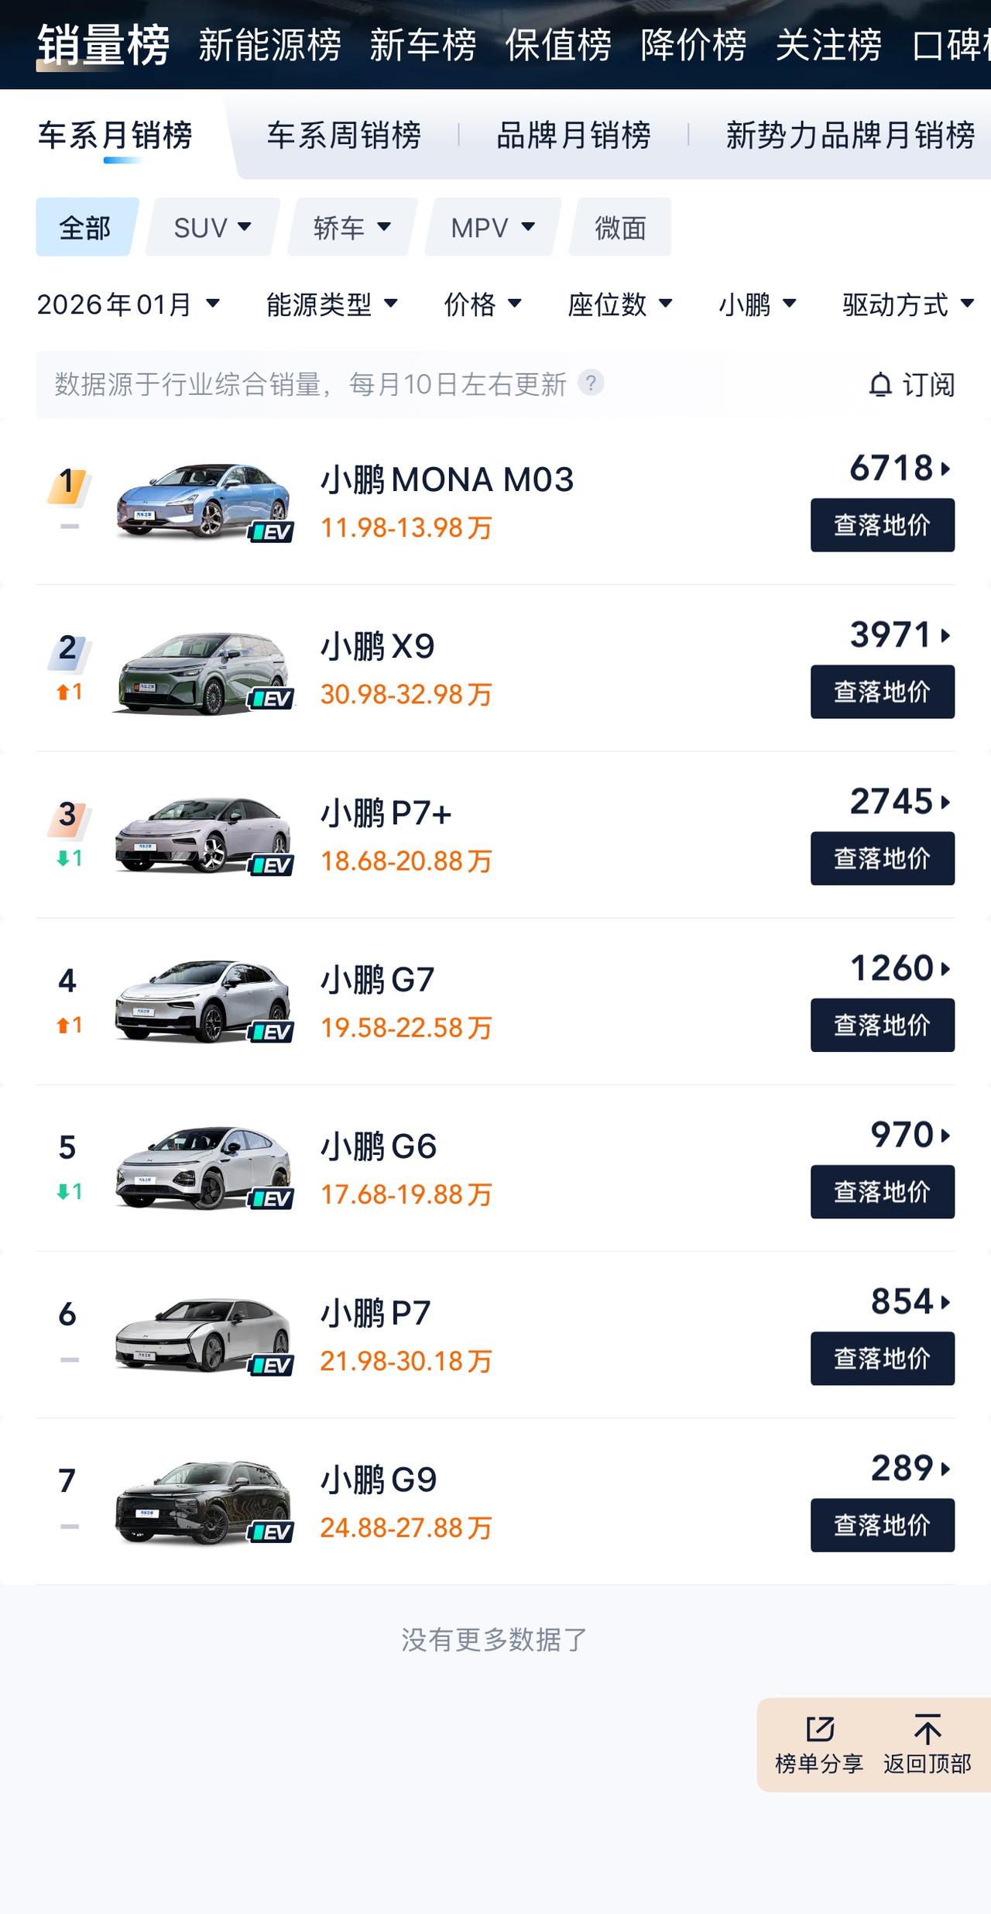
Task: Expand the SUV filter dropdown
Action: [x=212, y=228]
